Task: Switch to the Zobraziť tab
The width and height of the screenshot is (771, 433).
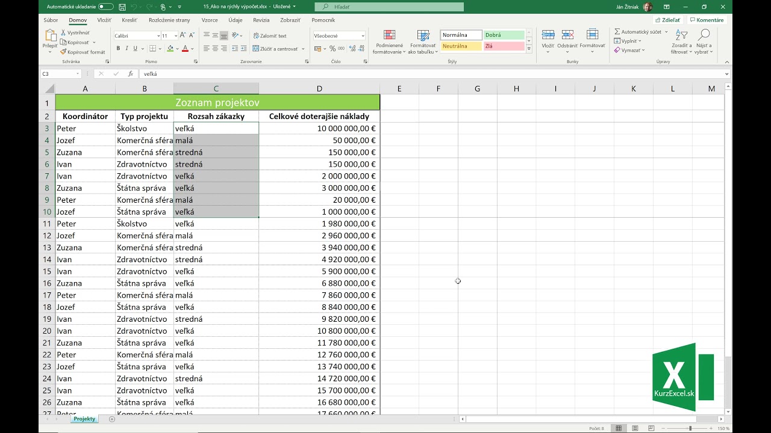Action: pos(290,20)
